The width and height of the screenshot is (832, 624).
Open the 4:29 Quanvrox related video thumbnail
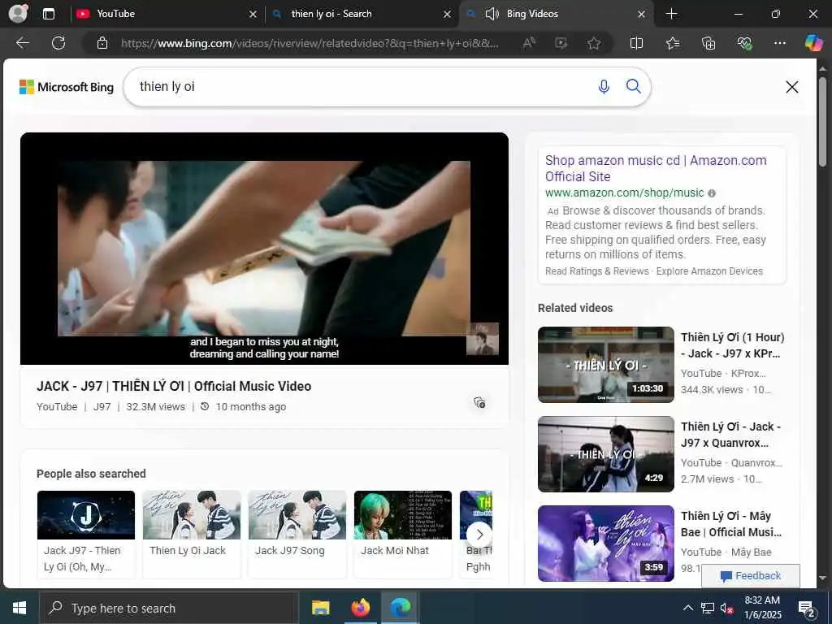coord(606,454)
